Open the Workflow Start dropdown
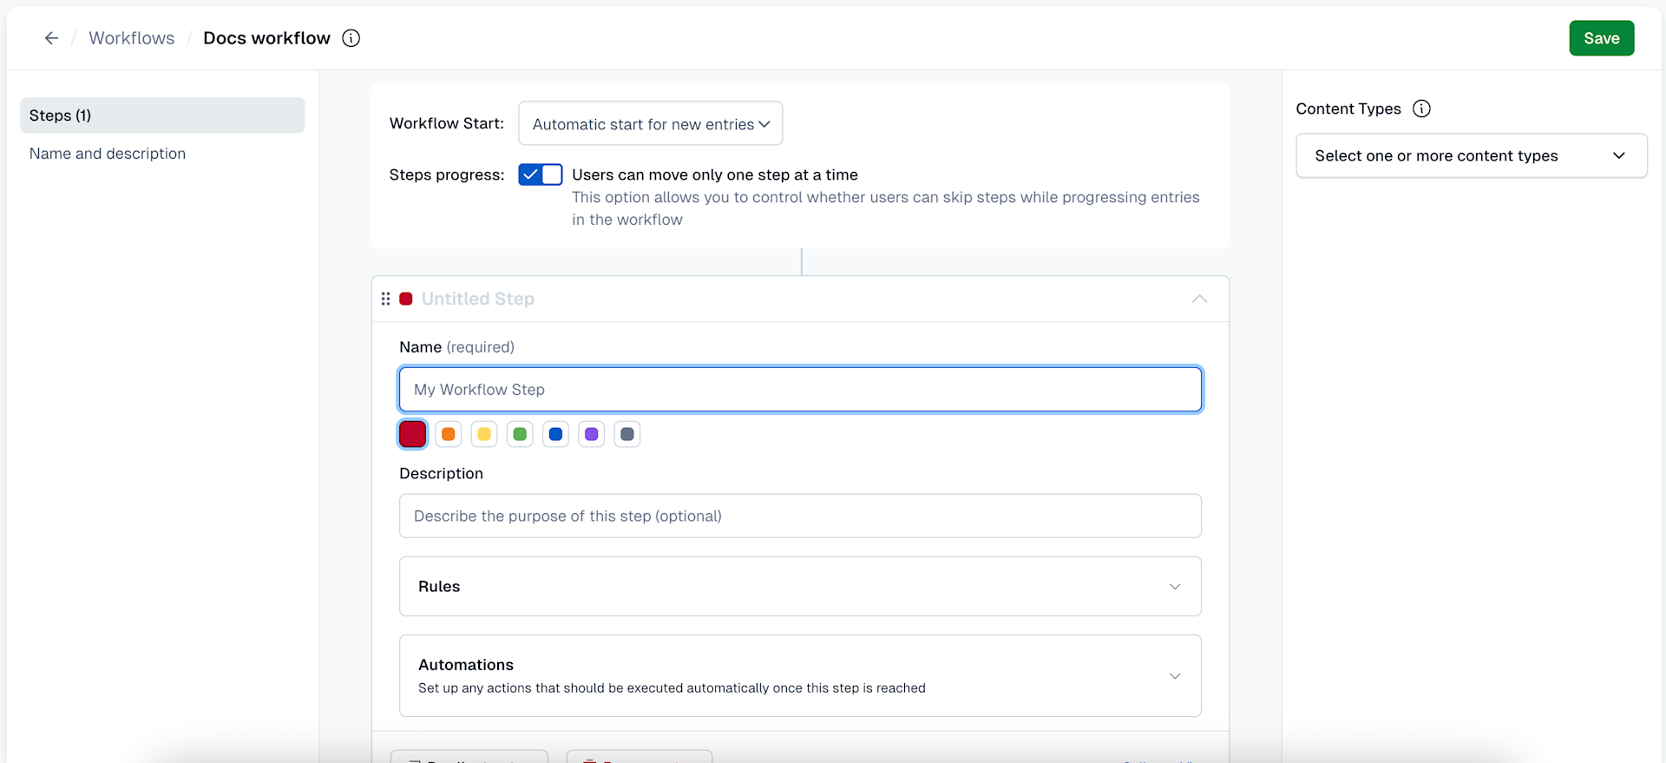 pyautogui.click(x=651, y=123)
